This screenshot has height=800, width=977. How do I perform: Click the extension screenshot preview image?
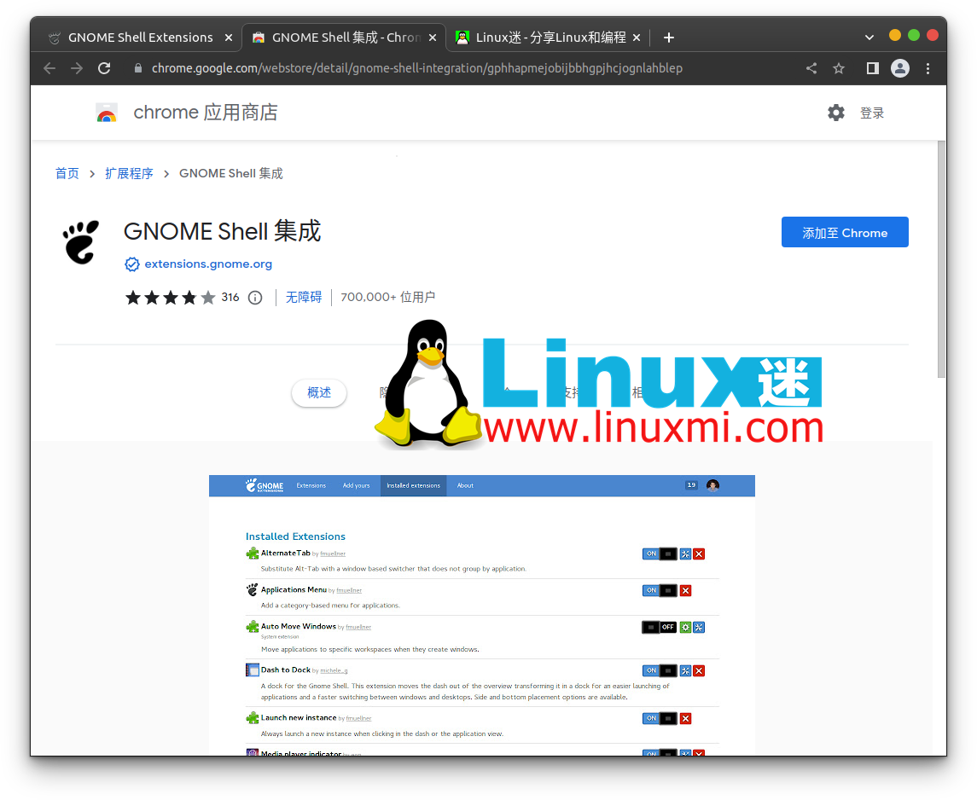pos(481,615)
